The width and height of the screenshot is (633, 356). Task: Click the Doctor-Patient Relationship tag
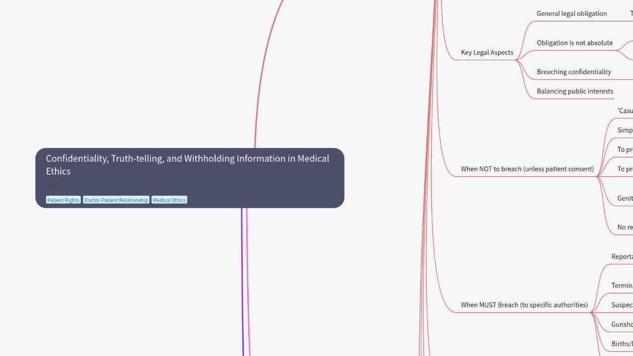tap(116, 200)
